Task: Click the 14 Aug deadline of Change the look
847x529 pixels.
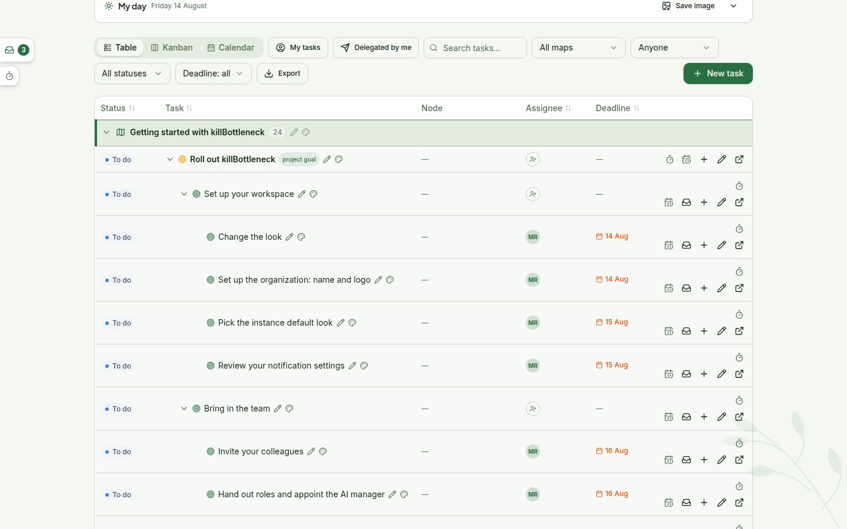Action: point(612,236)
